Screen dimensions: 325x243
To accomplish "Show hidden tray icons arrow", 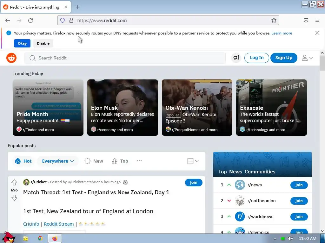I will (x=275, y=239).
